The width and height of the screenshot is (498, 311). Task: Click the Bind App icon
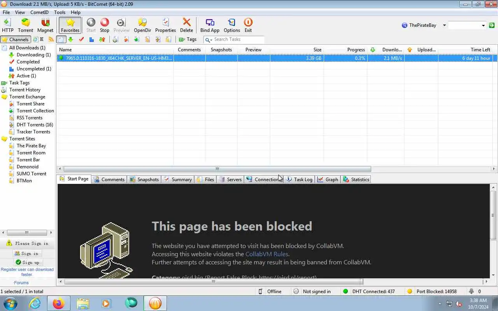coord(210,26)
